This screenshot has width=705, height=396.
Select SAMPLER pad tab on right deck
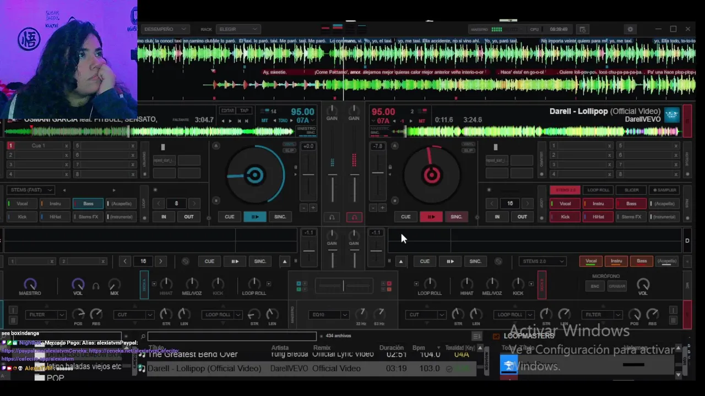coord(665,190)
